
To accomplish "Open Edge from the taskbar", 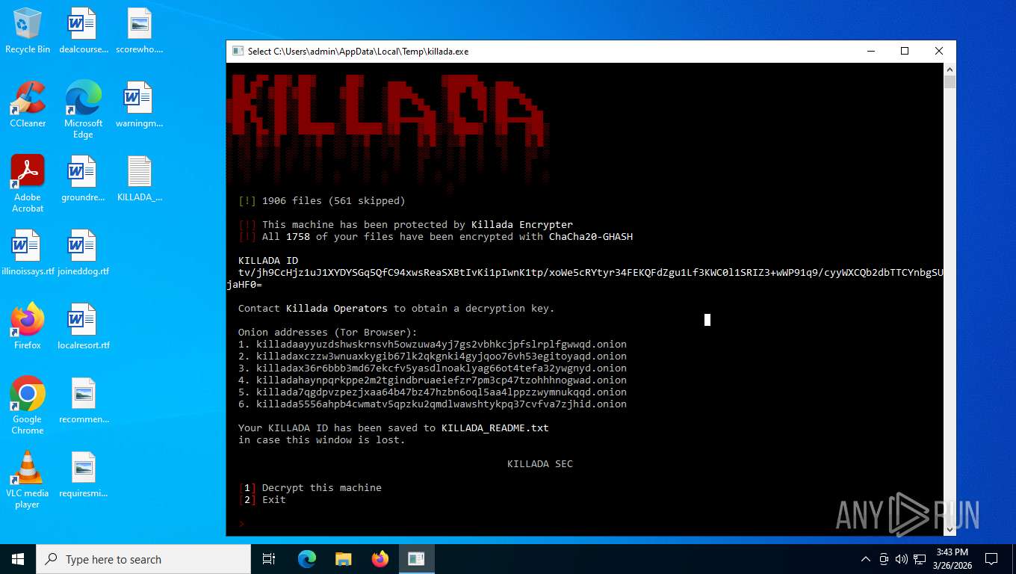I will [307, 559].
